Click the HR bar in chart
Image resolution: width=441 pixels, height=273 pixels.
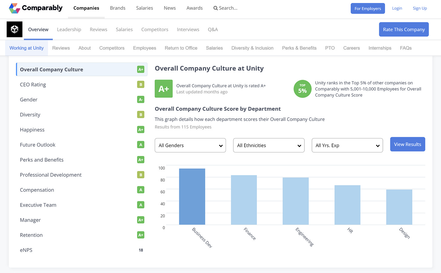click(347, 205)
